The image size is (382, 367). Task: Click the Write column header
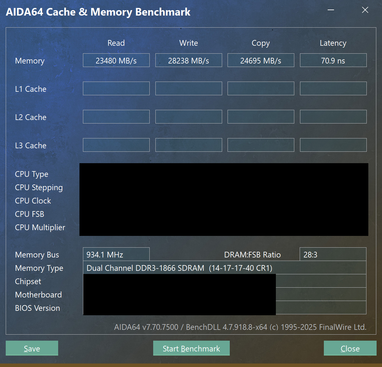point(188,43)
